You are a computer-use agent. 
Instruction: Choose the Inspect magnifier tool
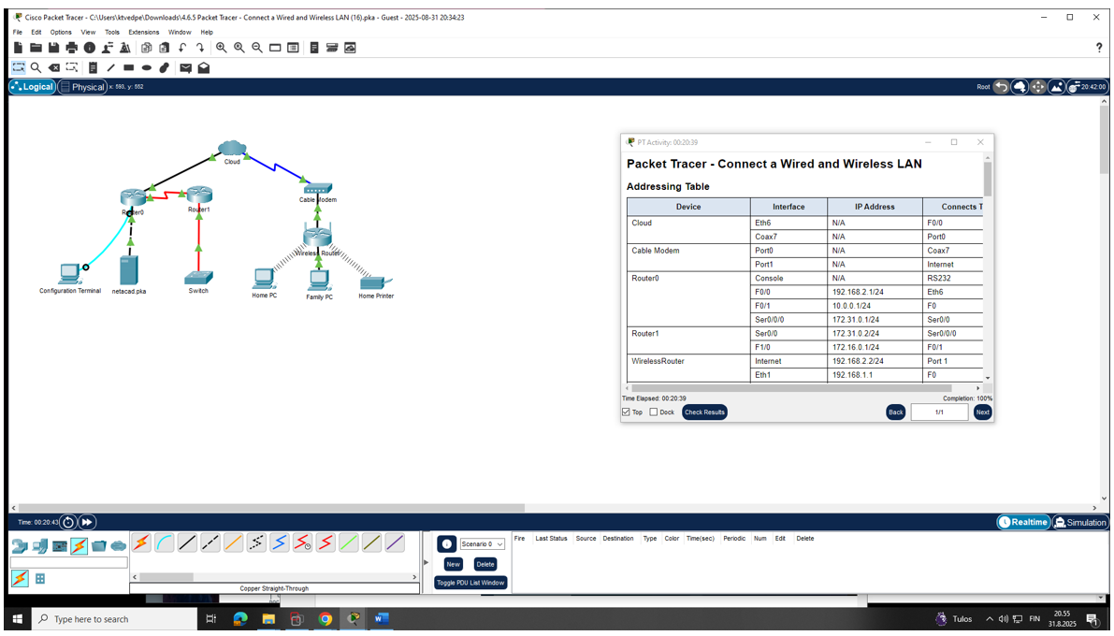[x=36, y=67]
